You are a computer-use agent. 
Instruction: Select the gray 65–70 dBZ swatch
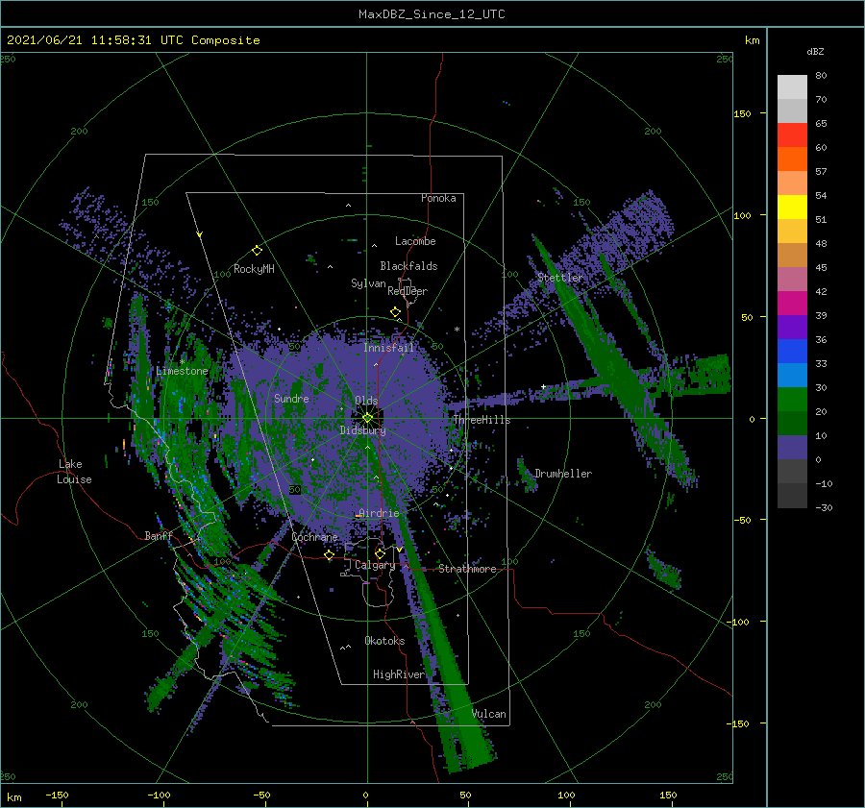(x=792, y=110)
